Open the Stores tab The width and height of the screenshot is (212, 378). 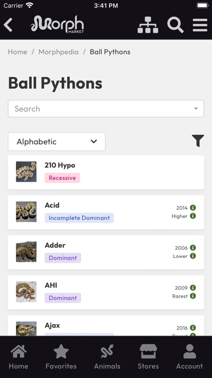coord(148,357)
